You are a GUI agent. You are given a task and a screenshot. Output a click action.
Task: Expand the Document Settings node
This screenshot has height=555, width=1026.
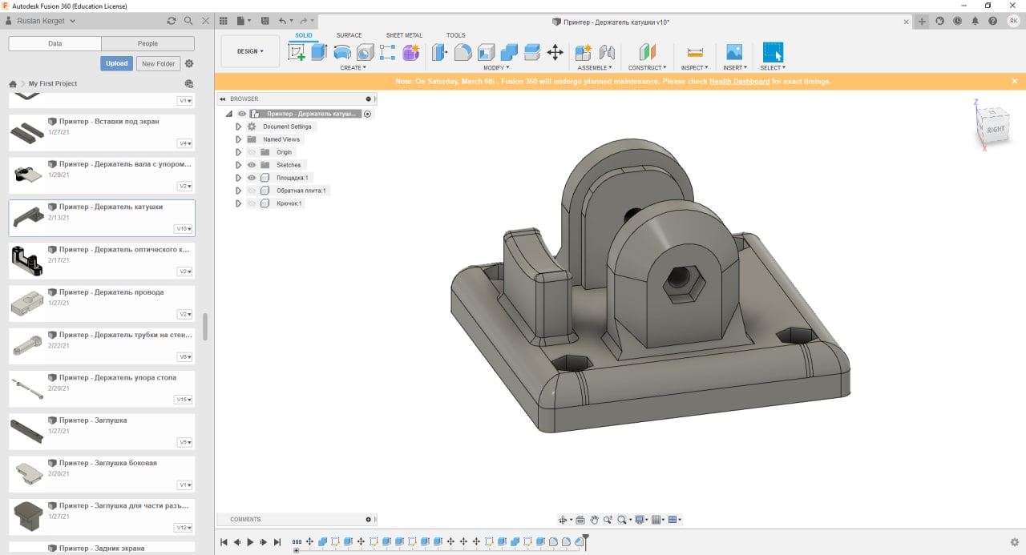coord(238,127)
